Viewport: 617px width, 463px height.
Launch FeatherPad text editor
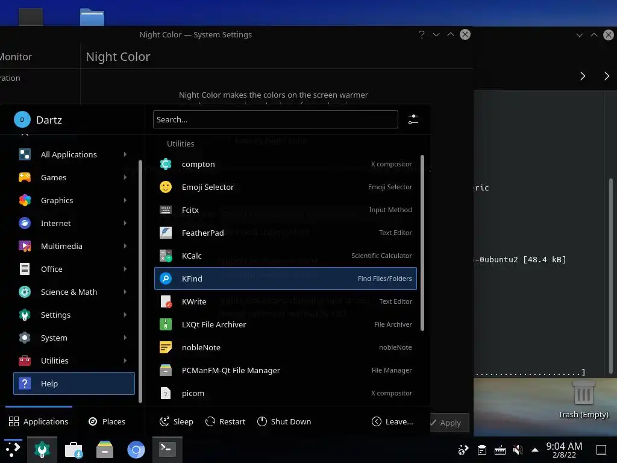285,233
